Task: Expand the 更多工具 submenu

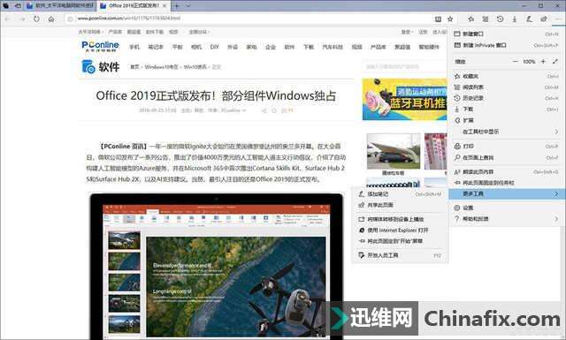Action: tap(505, 194)
